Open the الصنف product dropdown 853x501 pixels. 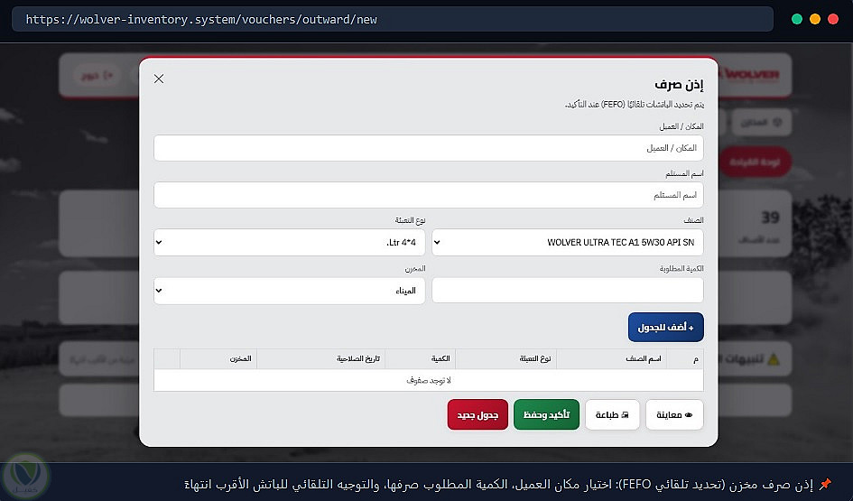tap(568, 242)
